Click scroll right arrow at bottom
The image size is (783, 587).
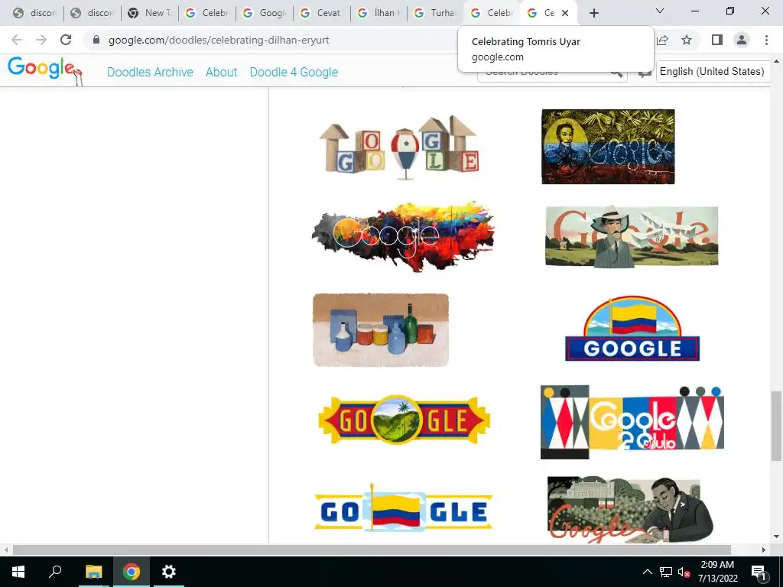tap(764, 550)
